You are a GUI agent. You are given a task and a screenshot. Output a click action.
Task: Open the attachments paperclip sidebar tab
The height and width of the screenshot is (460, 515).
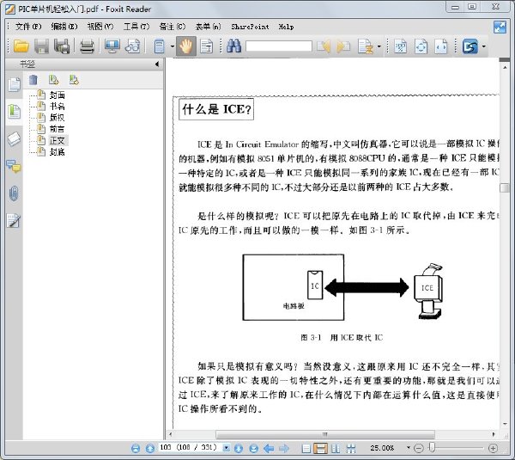click(14, 193)
